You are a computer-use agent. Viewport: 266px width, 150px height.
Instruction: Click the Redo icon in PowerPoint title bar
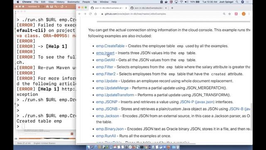62,7
